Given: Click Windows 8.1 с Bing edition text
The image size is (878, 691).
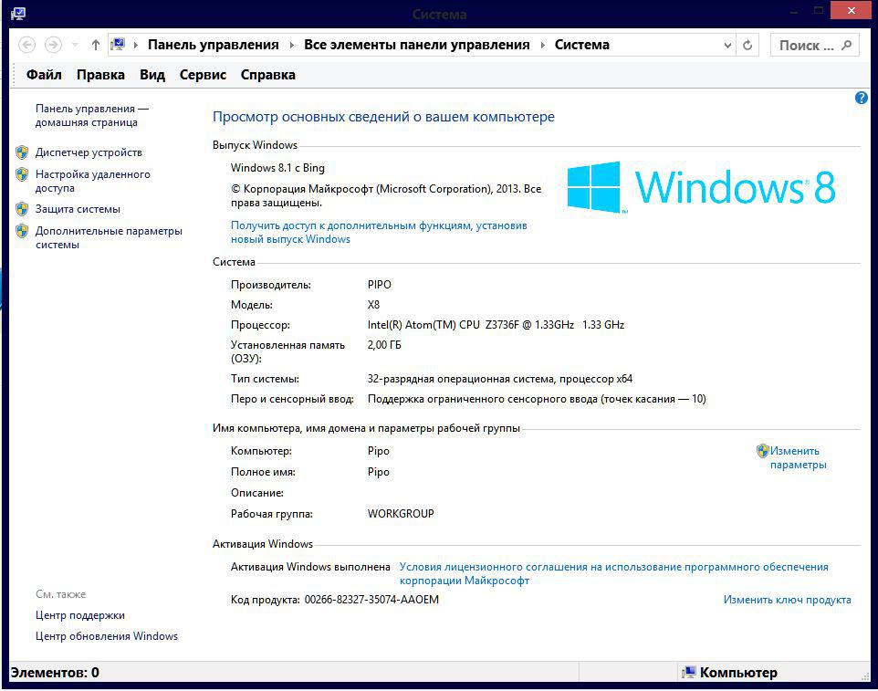Looking at the screenshot, I should [277, 167].
